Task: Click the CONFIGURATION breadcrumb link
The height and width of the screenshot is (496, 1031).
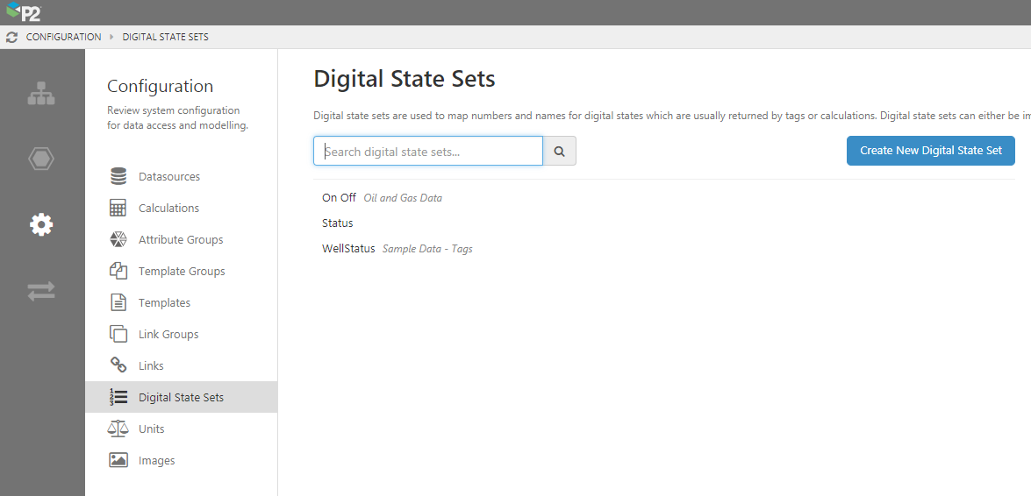Action: point(63,38)
